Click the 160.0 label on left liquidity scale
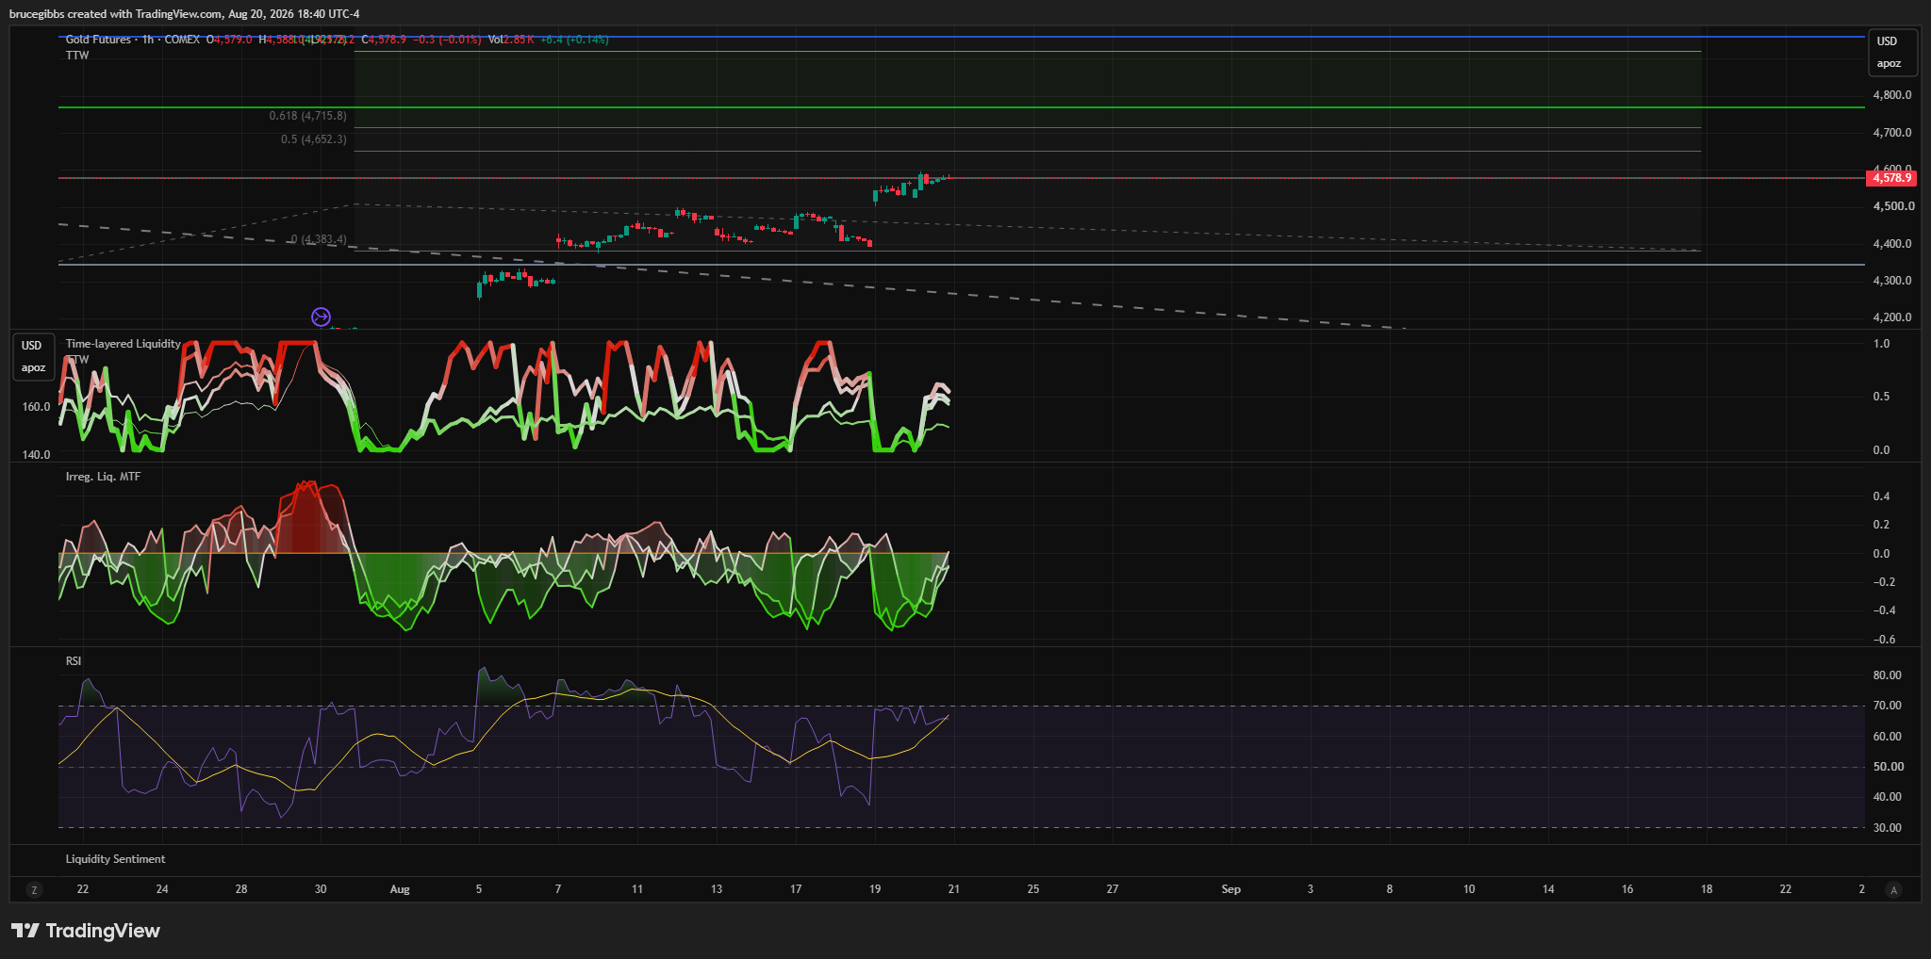Viewport: 1931px width, 959px height. [36, 407]
